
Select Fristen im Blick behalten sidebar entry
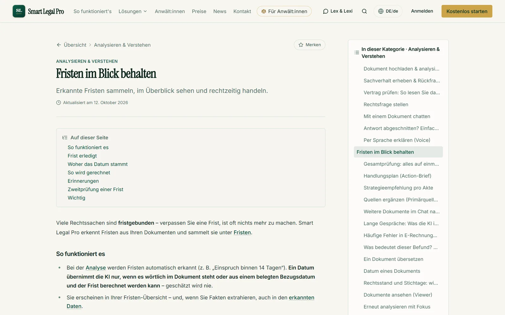click(398, 152)
